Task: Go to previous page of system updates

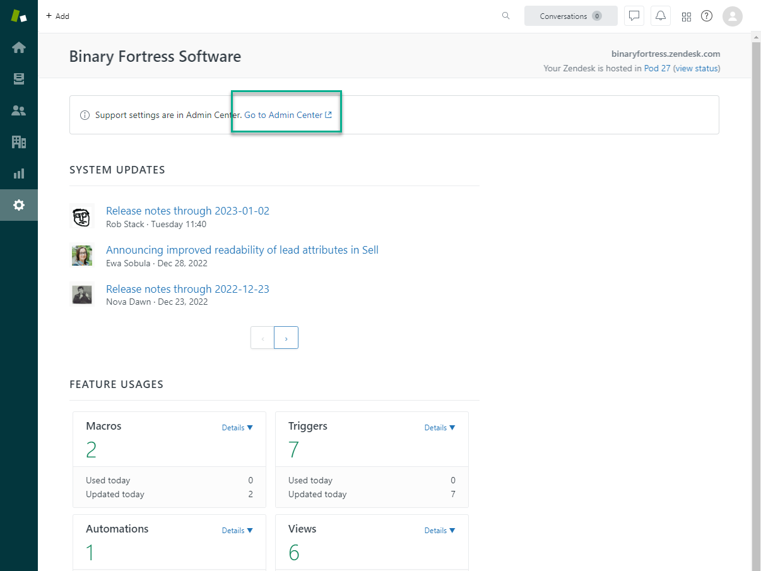Action: tap(263, 338)
